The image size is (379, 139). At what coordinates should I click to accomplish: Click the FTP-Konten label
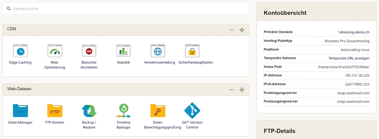tap(55, 122)
